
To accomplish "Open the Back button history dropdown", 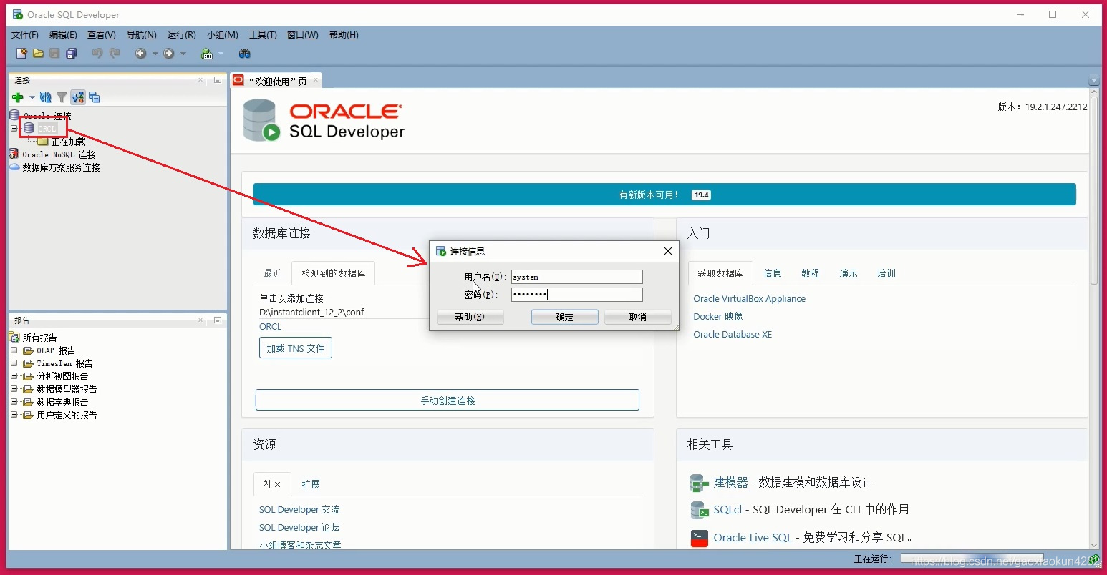I will (155, 54).
